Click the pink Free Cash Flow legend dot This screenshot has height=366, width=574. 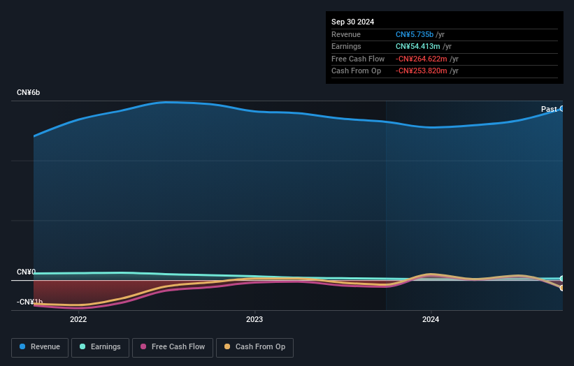(x=143, y=346)
